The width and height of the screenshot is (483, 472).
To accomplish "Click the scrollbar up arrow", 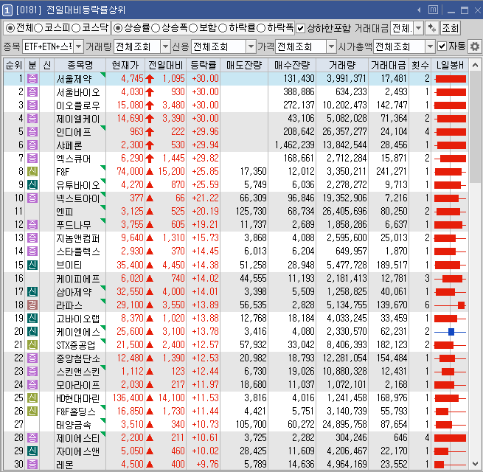I will (475, 65).
